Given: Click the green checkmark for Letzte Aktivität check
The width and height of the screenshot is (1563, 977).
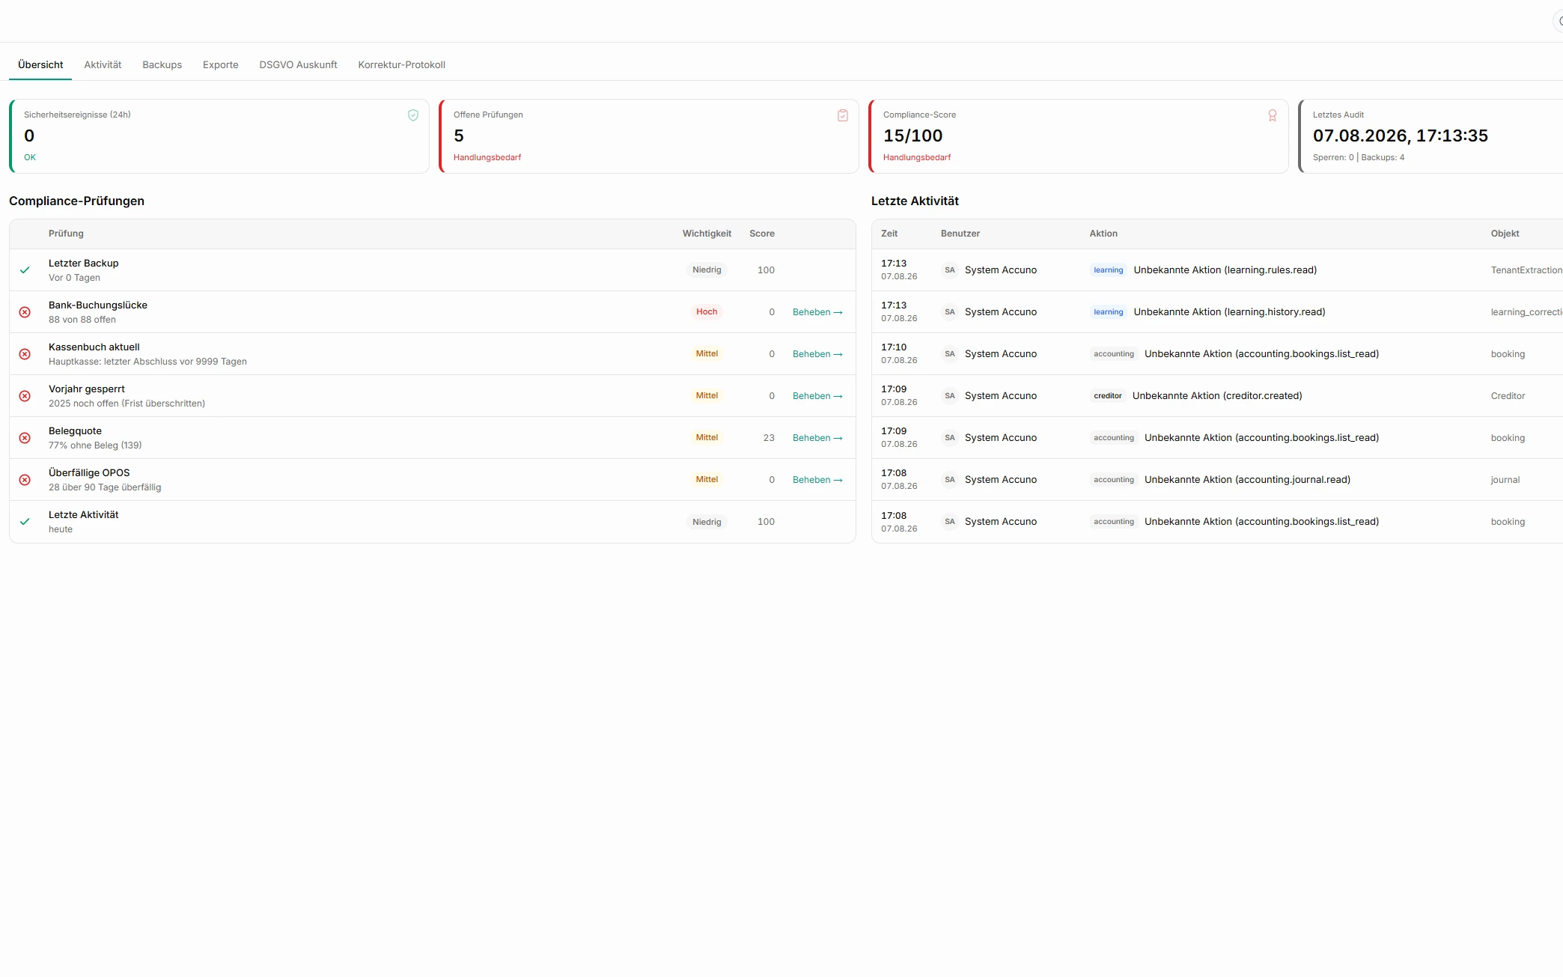Looking at the screenshot, I should pyautogui.click(x=25, y=522).
